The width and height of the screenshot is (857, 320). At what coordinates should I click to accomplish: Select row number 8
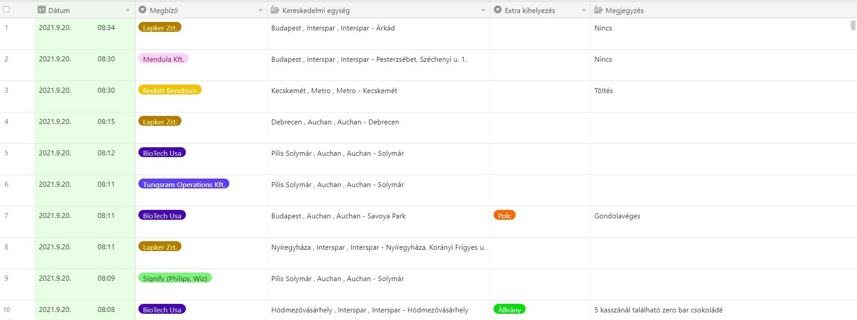point(6,247)
